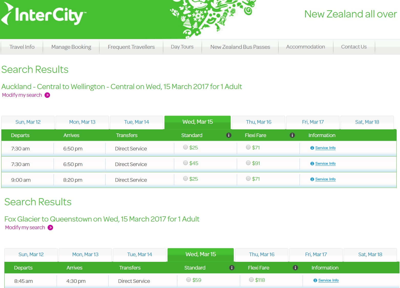
Task: Switch to Tue, Mar 14 tab for Auckland route
Action: coord(137,122)
